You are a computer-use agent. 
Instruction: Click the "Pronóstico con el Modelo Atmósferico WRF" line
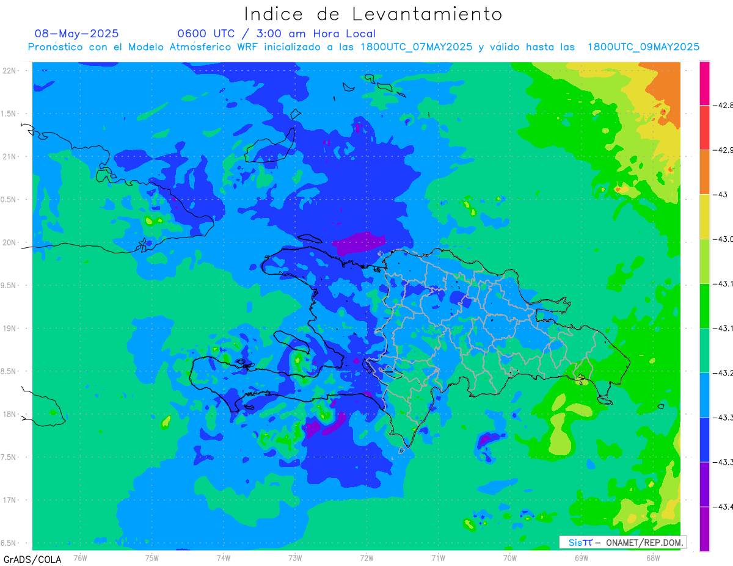[363, 47]
